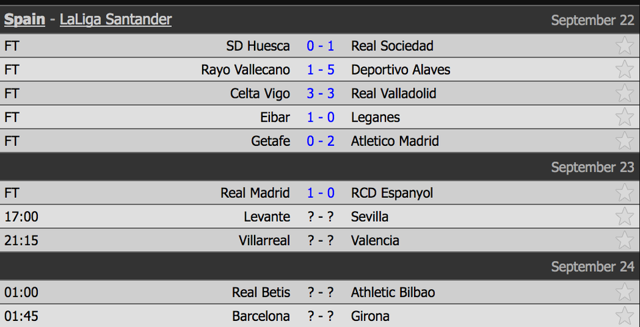Favorite the Rayo Vallecano vs Deportivo Alaves match
Screen dimensions: 640x327
click(x=625, y=69)
